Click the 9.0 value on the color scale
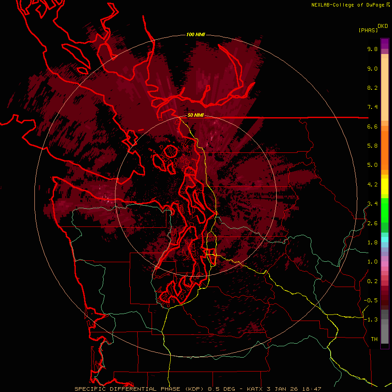Screen dimensions: 392x392 click(x=372, y=68)
